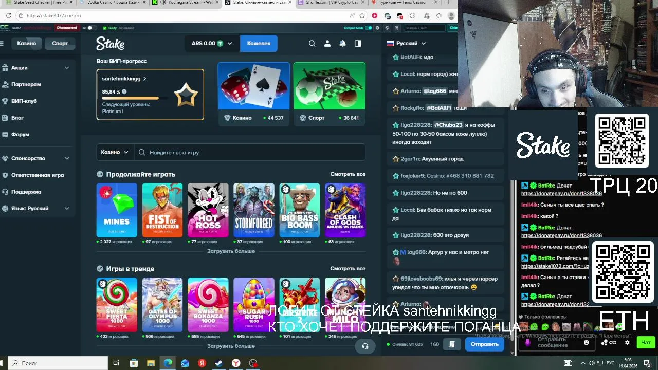Open live support headset icon
This screenshot has width=658, height=370.
[x=365, y=346]
